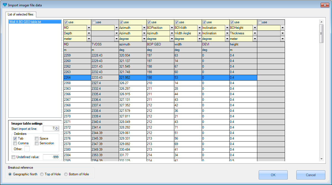Enable the Semicolon delimiter option
The height and width of the screenshot is (185, 332).
click(x=37, y=143)
